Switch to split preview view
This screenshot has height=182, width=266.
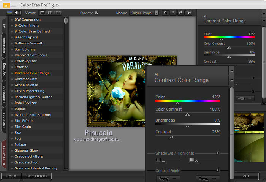[x=50, y=13]
